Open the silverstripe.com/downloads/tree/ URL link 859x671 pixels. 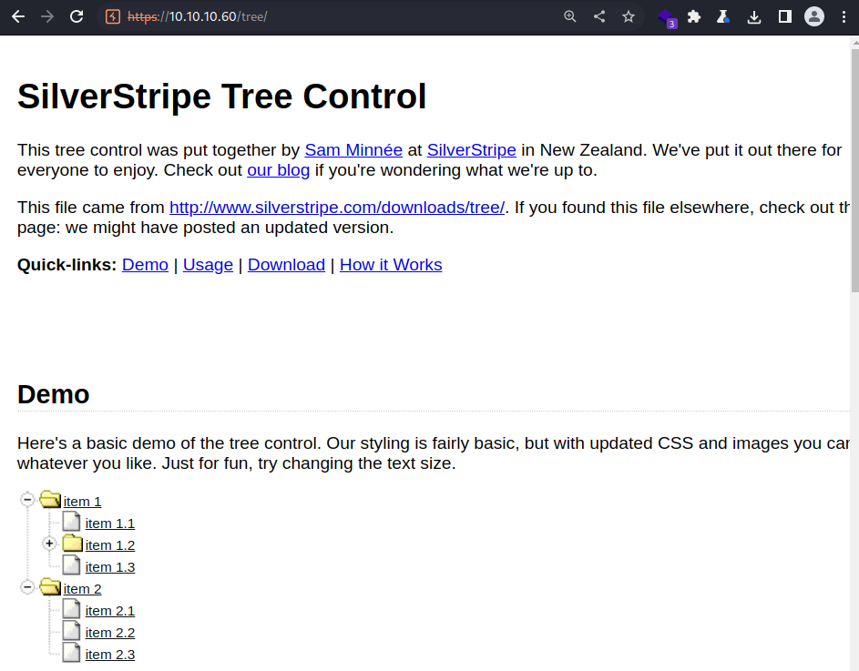[x=337, y=208]
